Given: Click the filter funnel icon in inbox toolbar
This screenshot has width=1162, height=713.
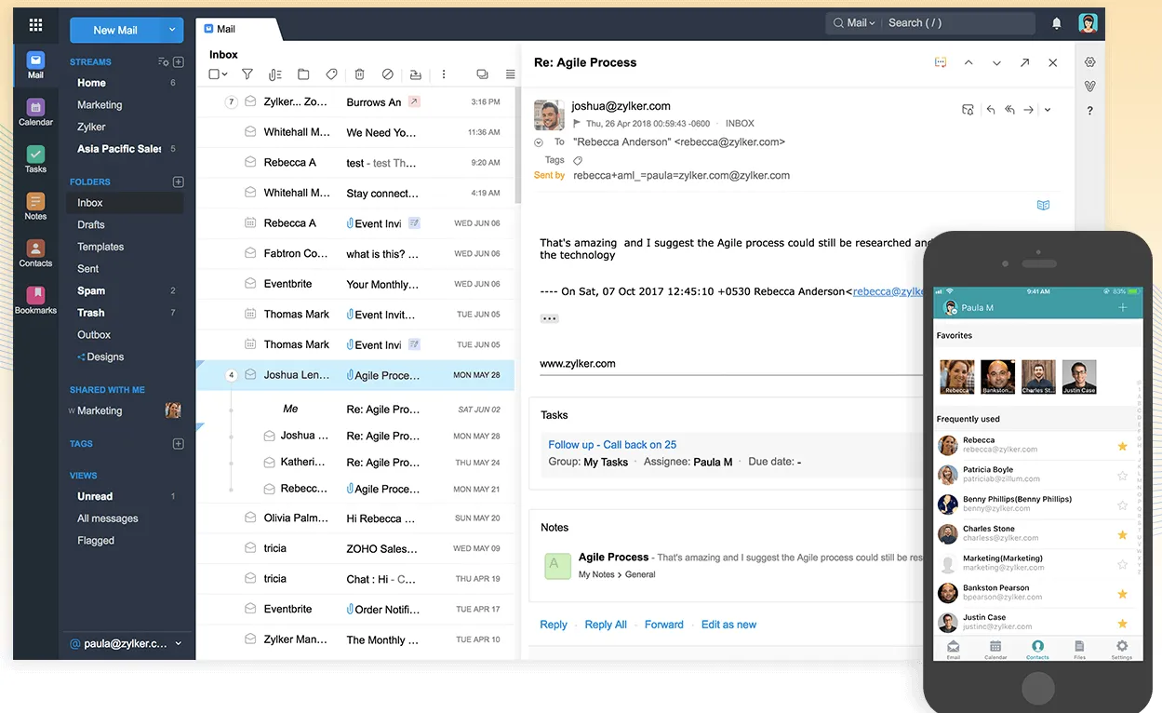Looking at the screenshot, I should tap(247, 74).
